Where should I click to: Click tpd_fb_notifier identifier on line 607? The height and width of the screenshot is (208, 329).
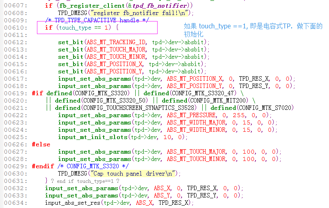coord(160,6)
